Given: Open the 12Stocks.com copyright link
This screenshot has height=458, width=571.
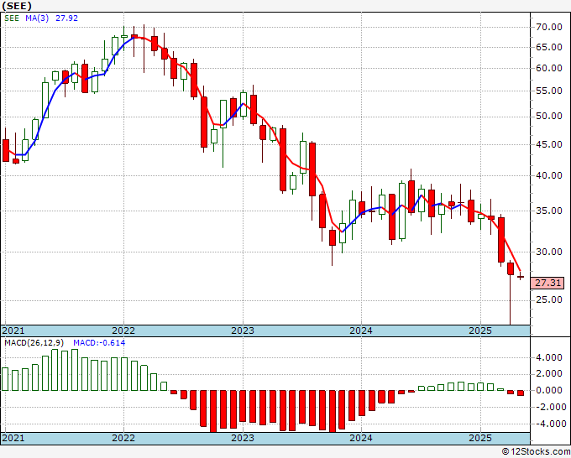Looking at the screenshot, I should pos(536,452).
